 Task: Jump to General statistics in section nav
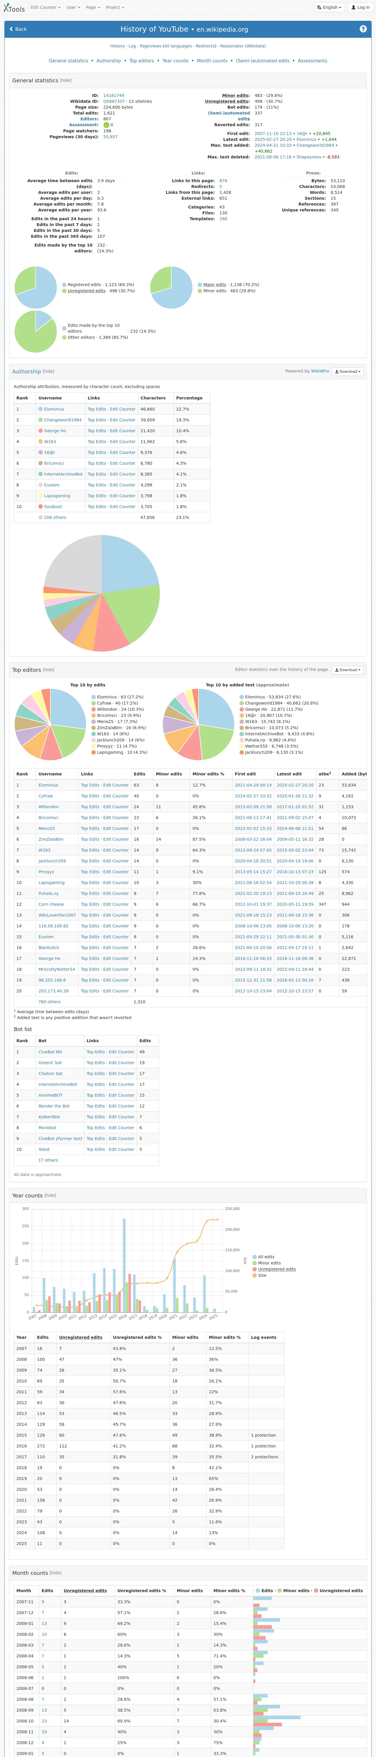68,61
